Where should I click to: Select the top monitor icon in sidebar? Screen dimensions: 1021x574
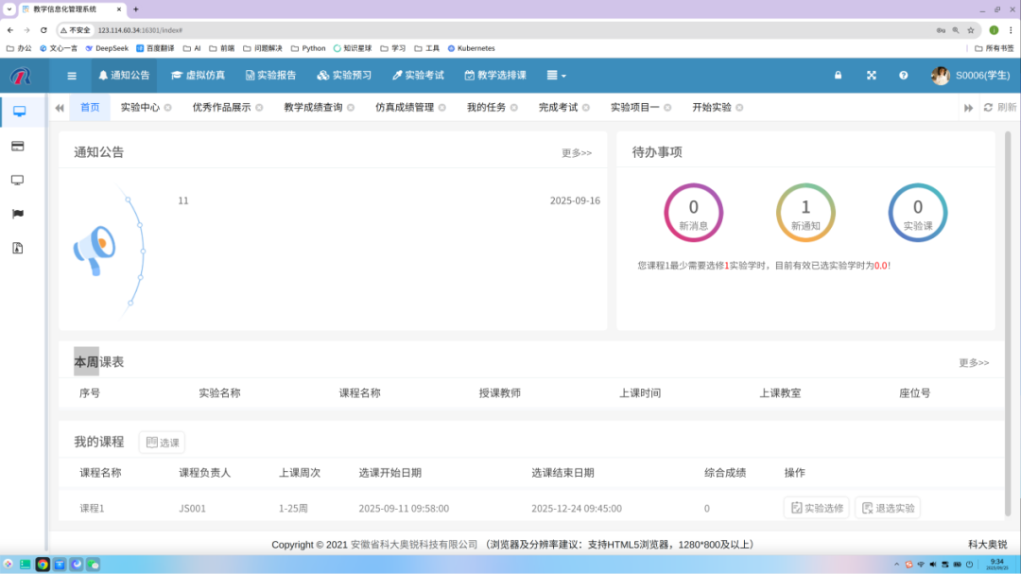click(19, 112)
